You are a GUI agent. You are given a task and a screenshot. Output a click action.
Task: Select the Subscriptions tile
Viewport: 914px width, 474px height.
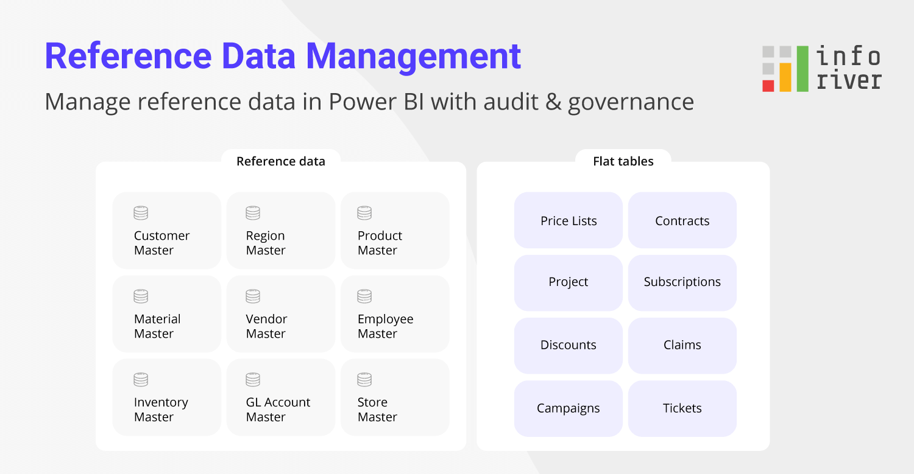click(x=682, y=282)
